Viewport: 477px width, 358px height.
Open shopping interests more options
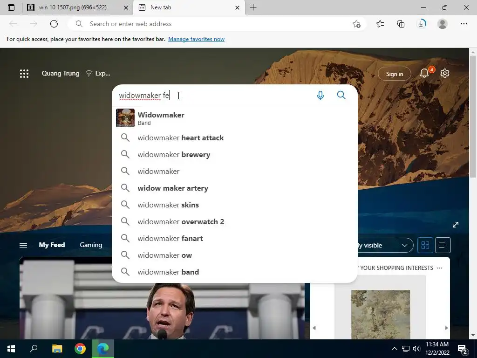coord(440,268)
